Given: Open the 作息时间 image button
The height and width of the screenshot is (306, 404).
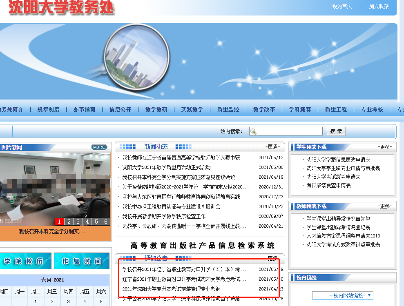Looking at the screenshot, I should tap(81, 261).
